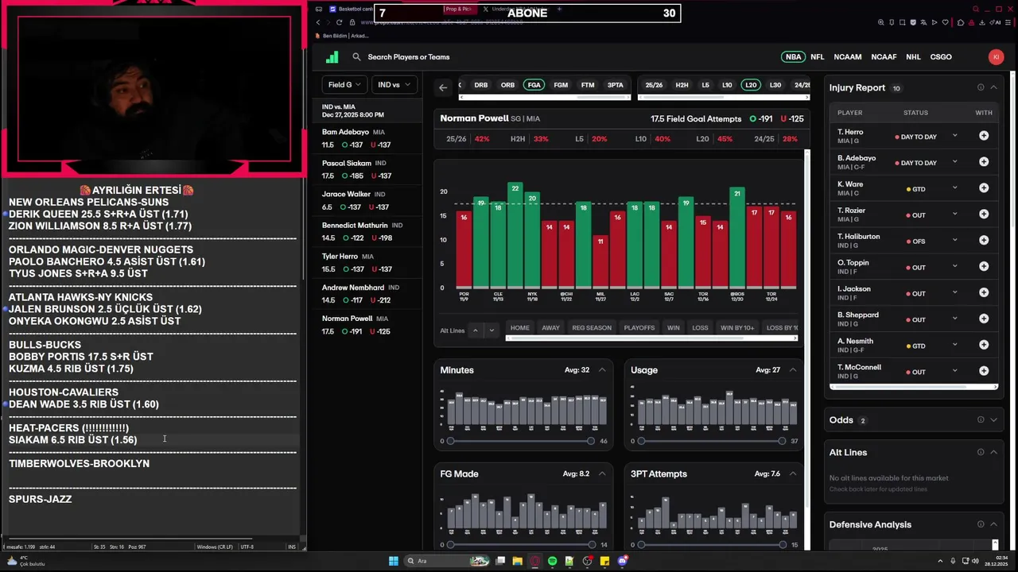The image size is (1018, 572).
Task: Add O. Toppin with plus icon
Action: point(984,267)
